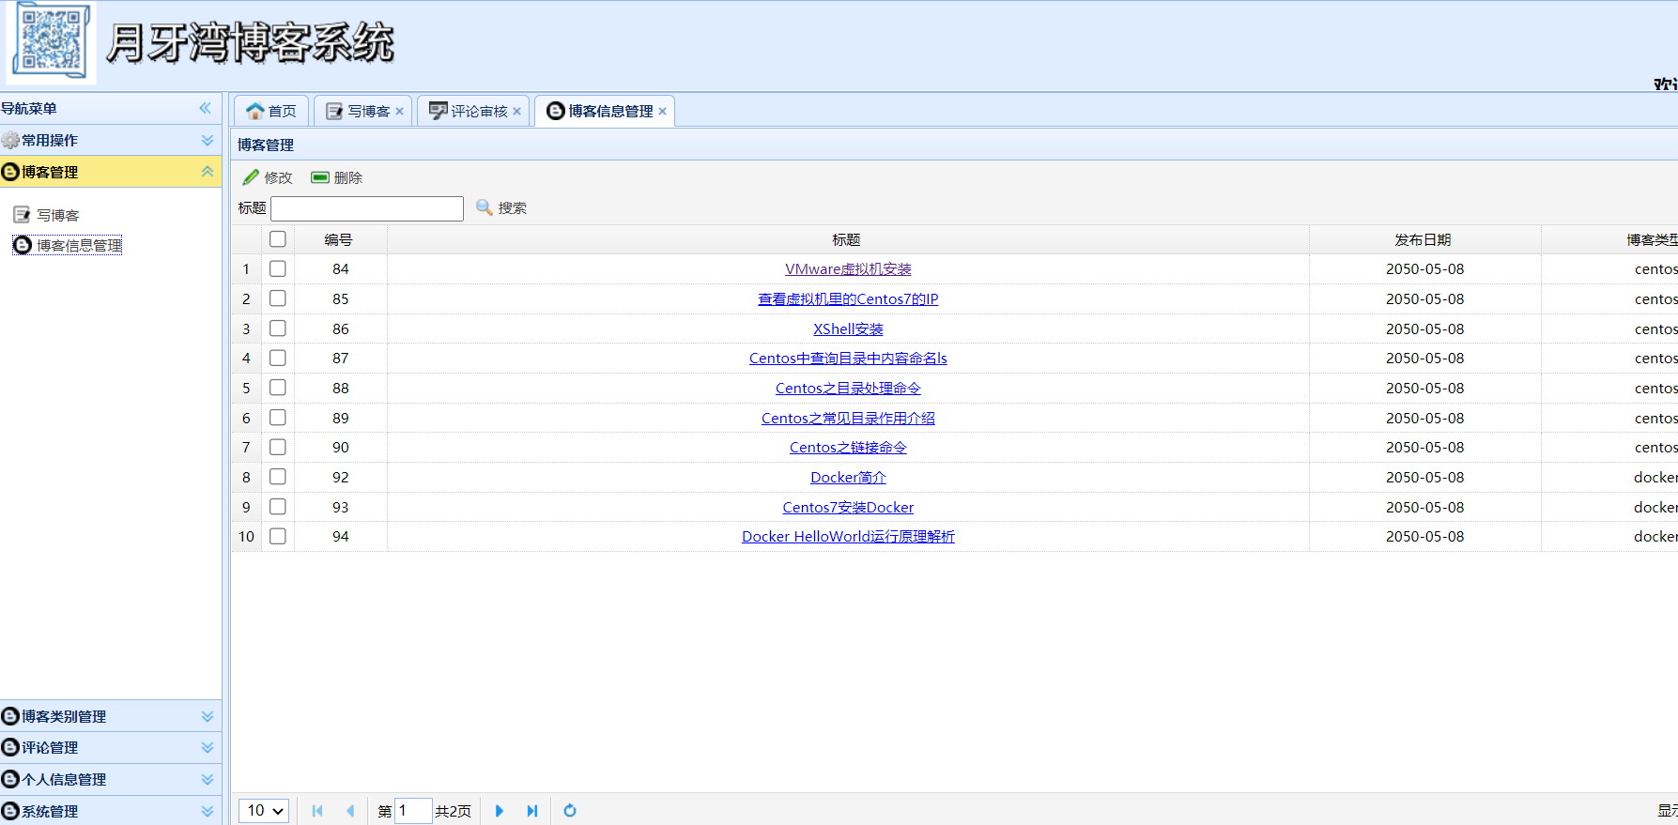The image size is (1678, 825).
Task: Check the row for blog number 94
Action: 278,536
